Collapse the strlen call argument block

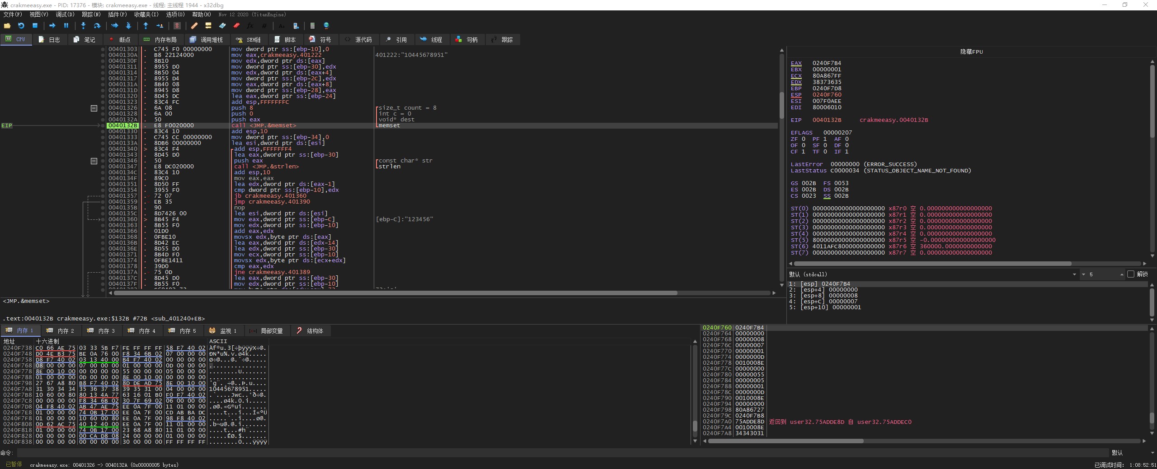coord(94,161)
